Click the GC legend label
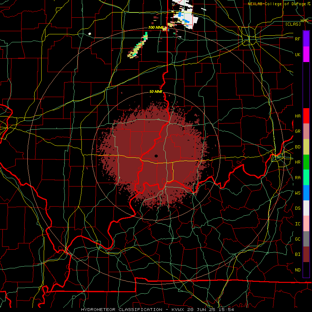Screen dimensions: 312x312 click(297, 239)
